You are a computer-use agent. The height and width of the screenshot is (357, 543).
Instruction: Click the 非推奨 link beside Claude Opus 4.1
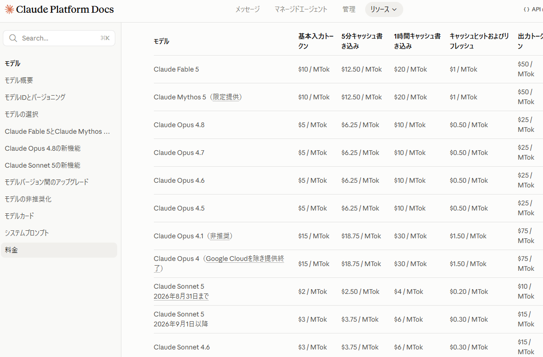(x=220, y=236)
